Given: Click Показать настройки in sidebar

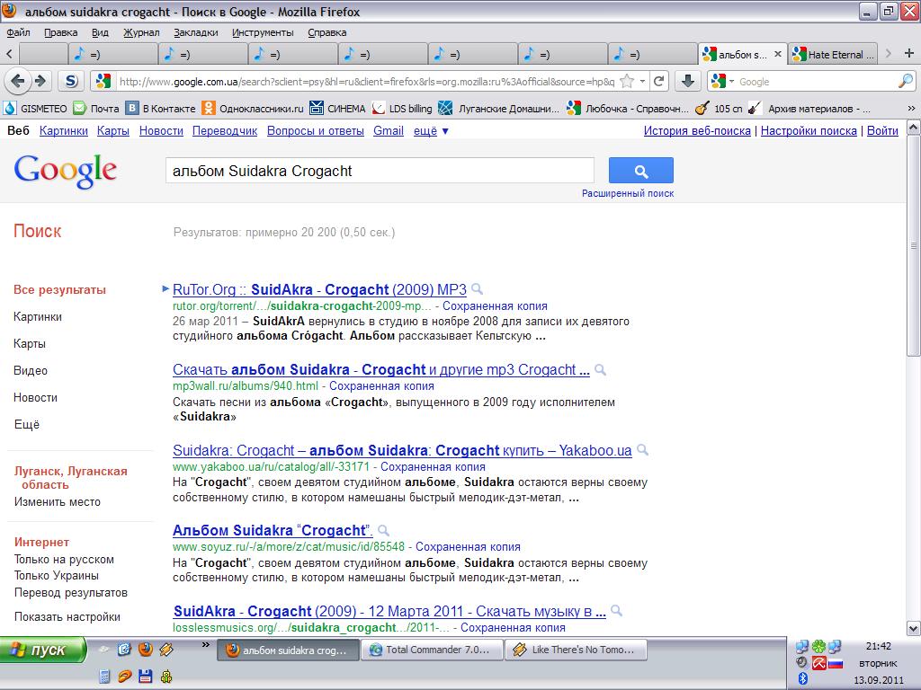Looking at the screenshot, I should [67, 616].
